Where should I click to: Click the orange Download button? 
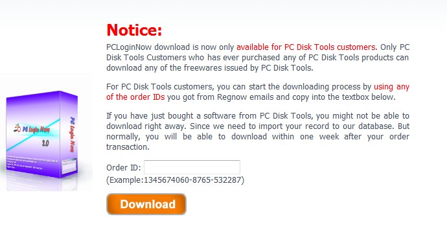(x=146, y=204)
